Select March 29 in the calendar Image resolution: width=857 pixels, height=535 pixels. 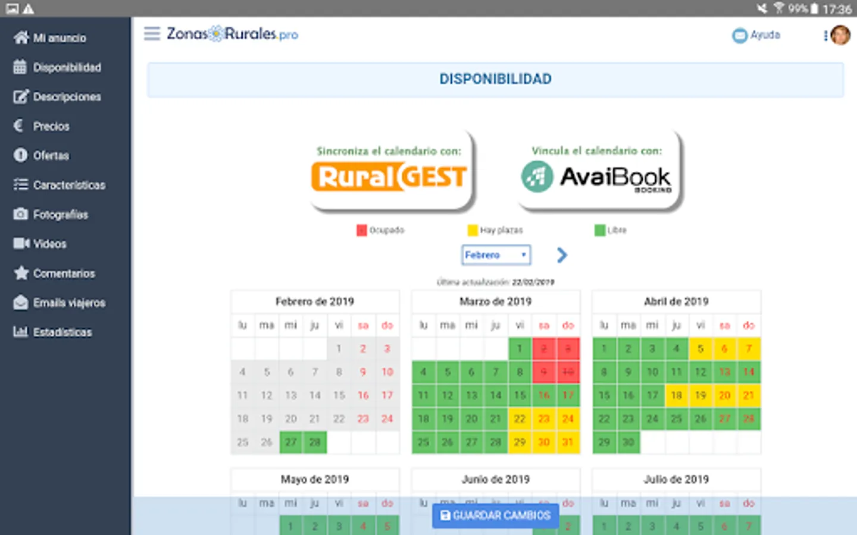[x=520, y=442]
